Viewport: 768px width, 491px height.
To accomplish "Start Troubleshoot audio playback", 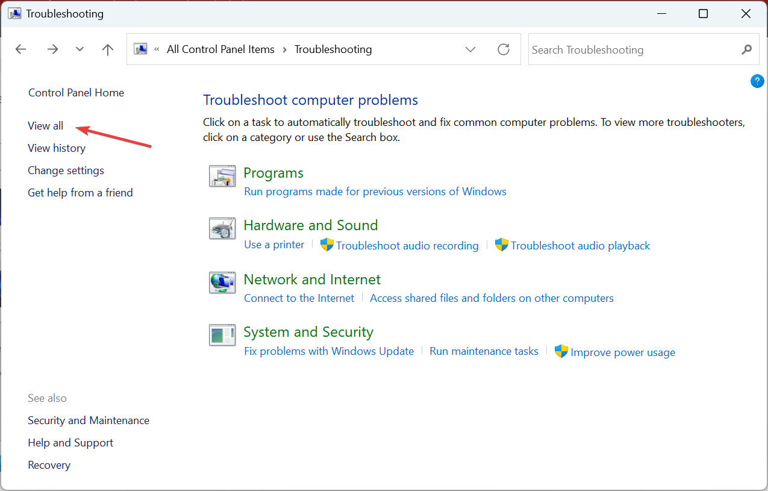I will [x=581, y=246].
